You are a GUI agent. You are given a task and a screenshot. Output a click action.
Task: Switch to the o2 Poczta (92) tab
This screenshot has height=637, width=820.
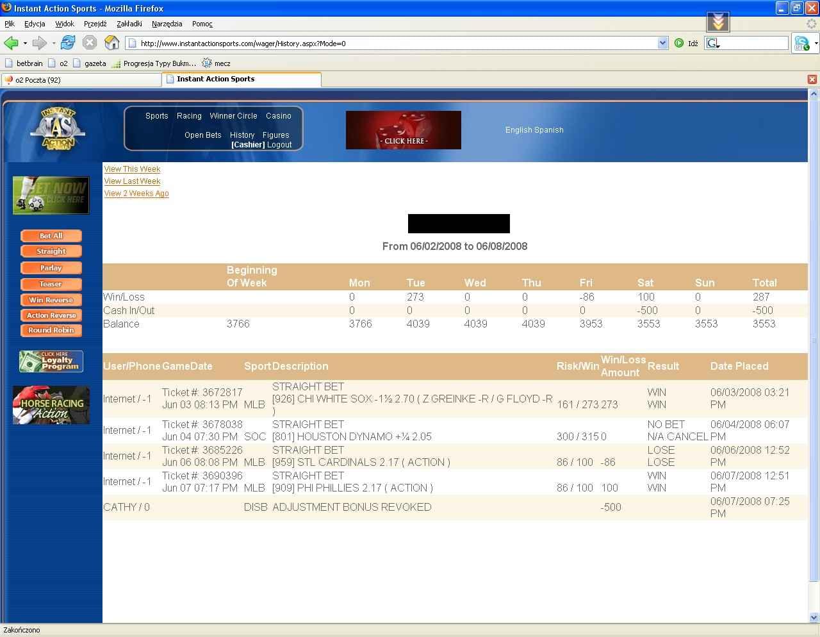[81, 80]
